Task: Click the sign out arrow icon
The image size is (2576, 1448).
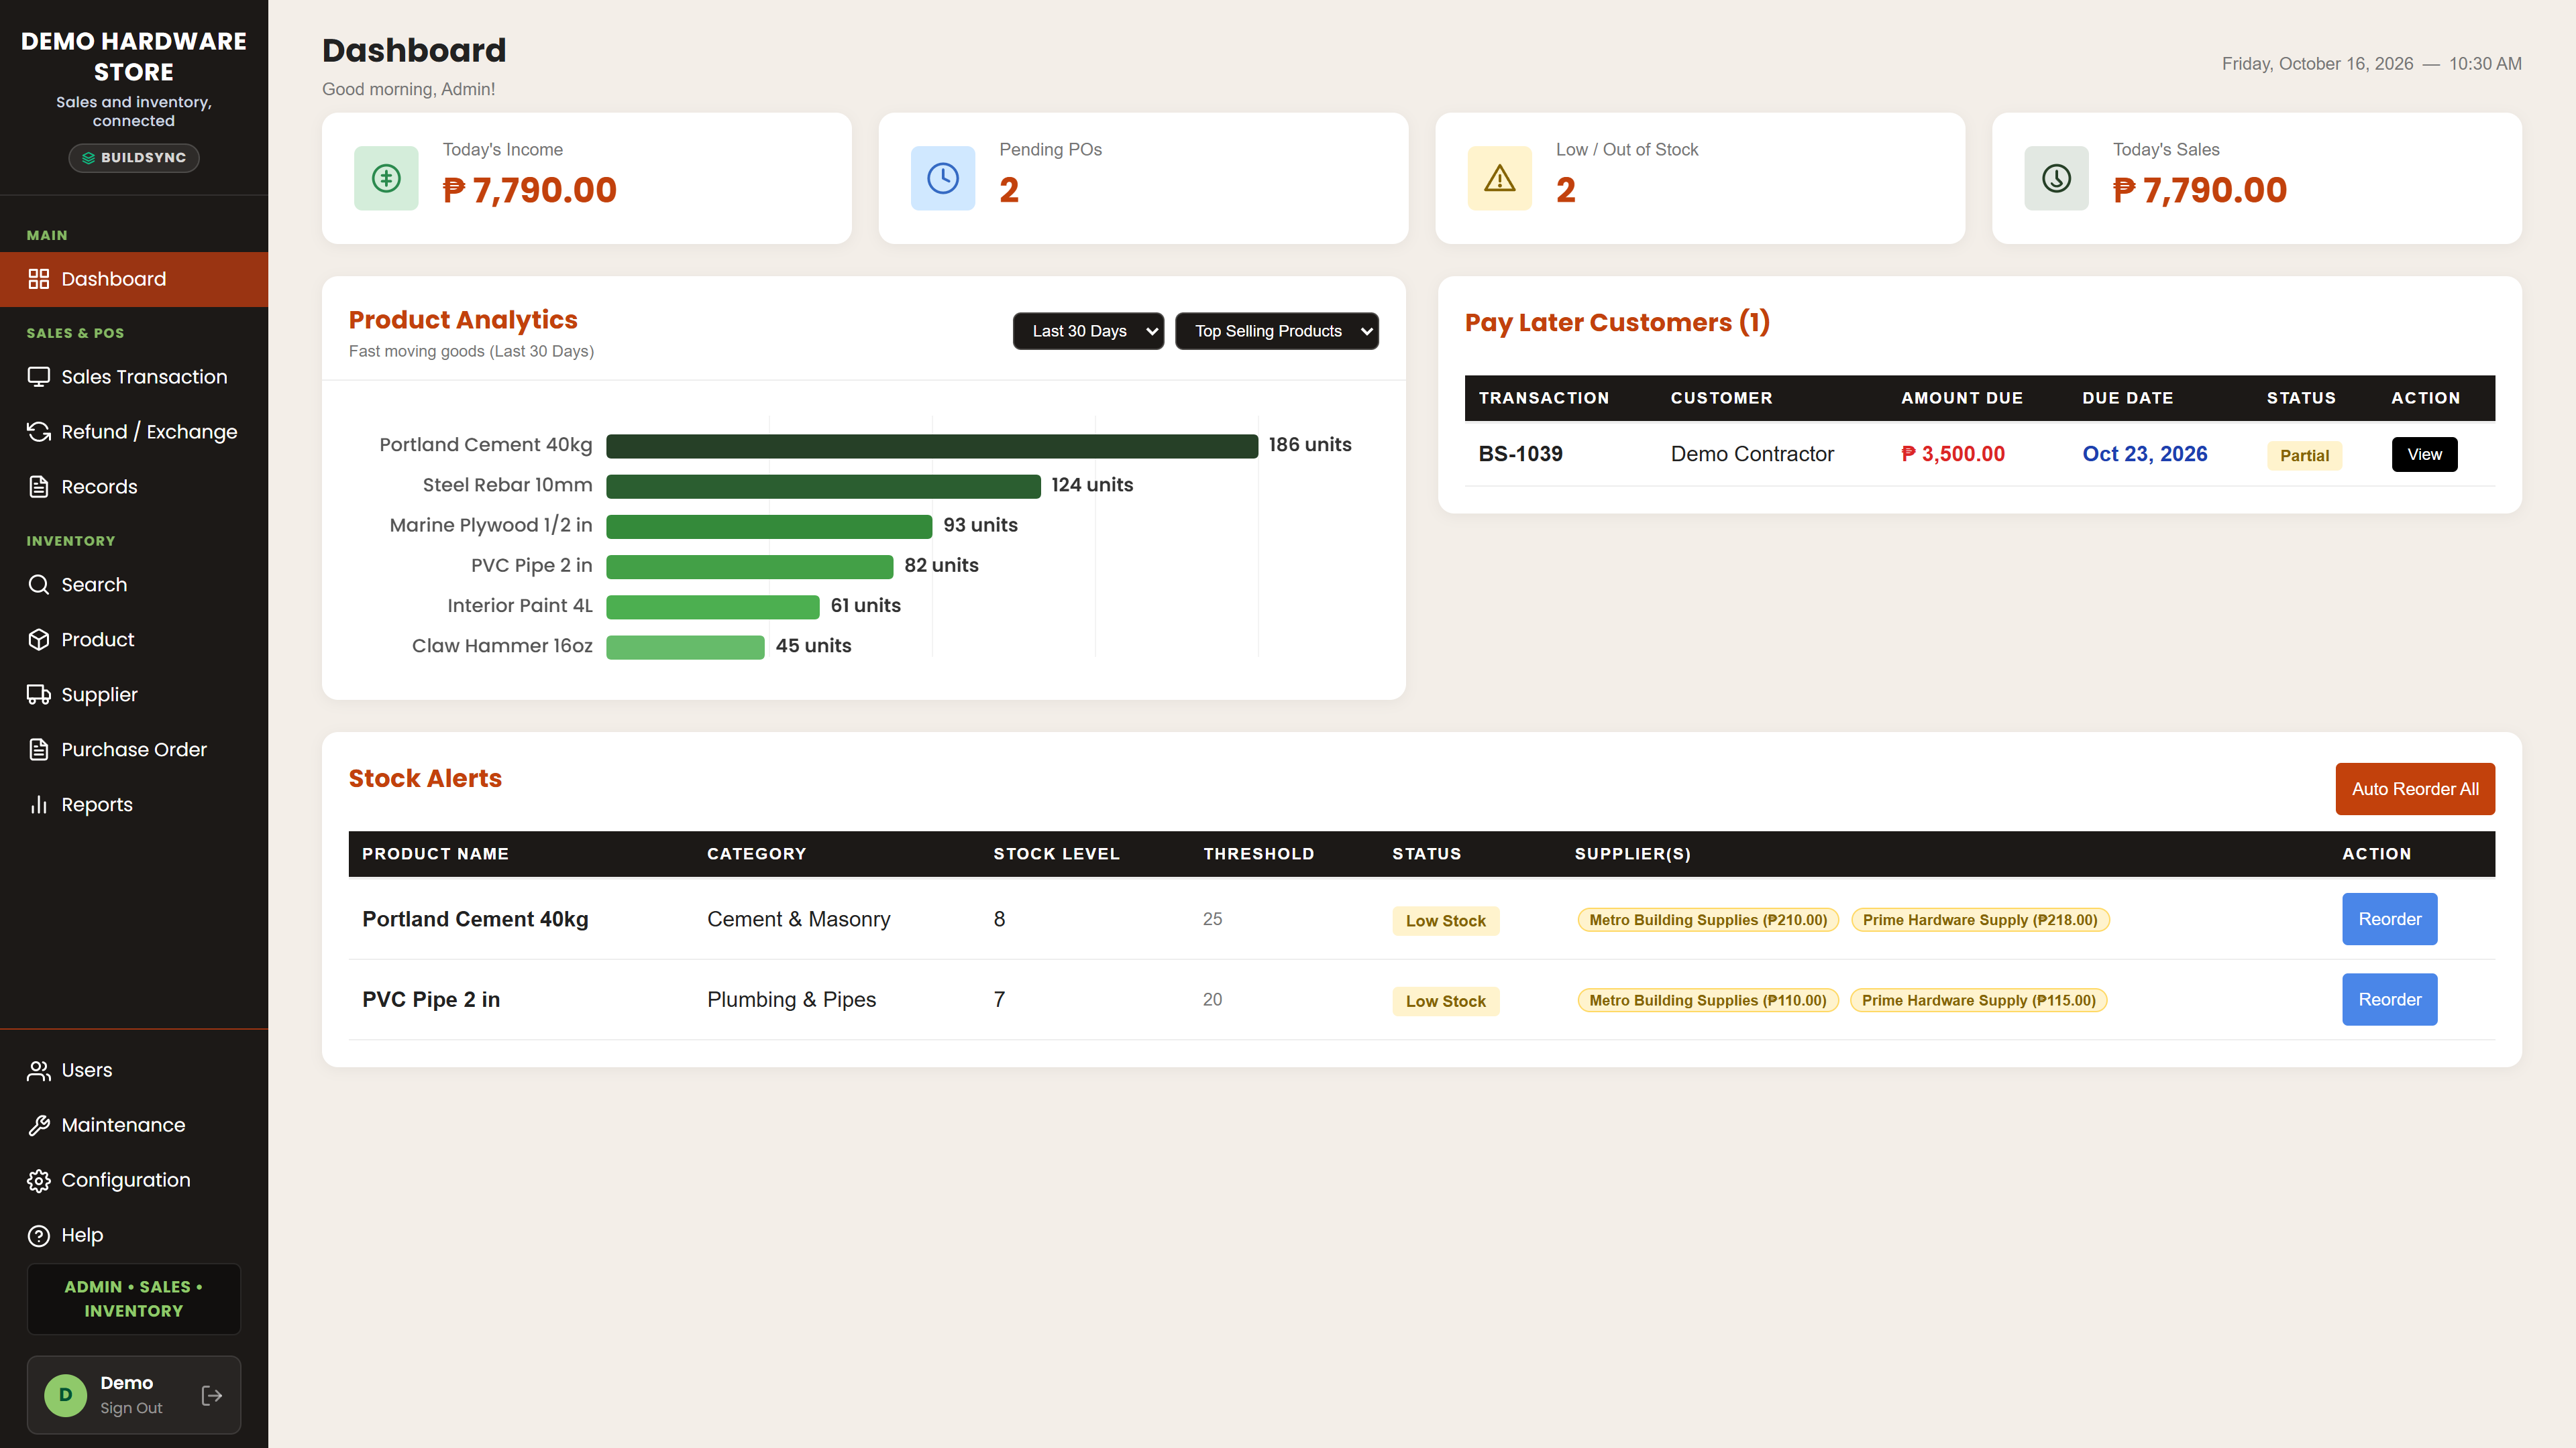Action: 212,1395
